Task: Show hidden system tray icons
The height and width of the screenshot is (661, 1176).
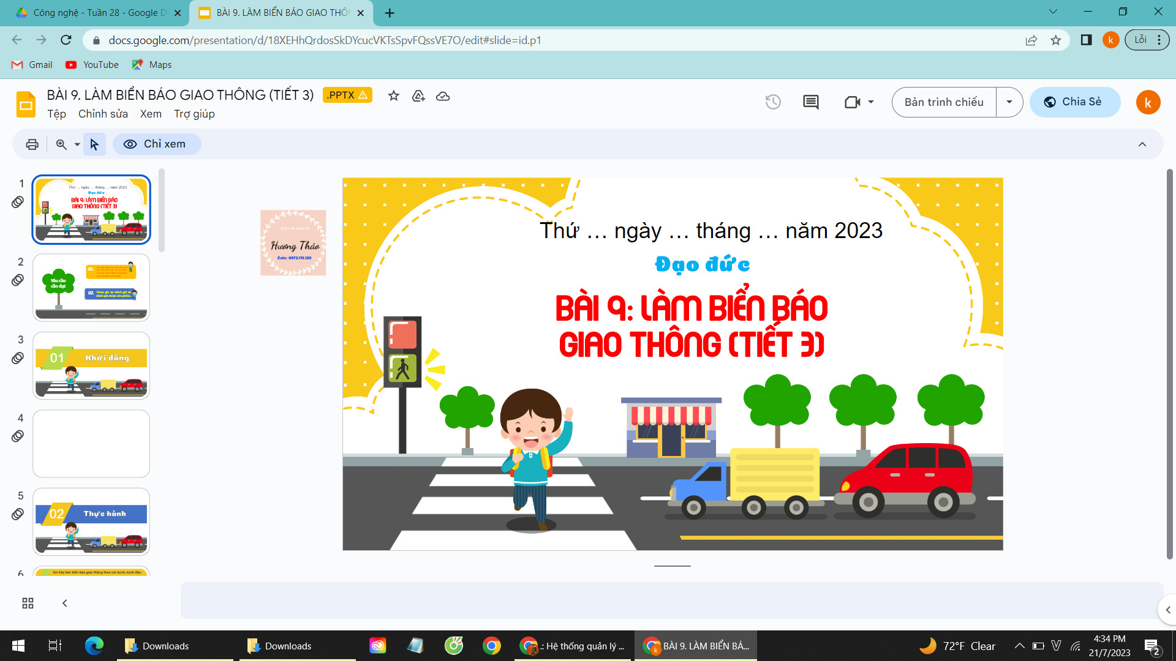Action: coord(1019,646)
